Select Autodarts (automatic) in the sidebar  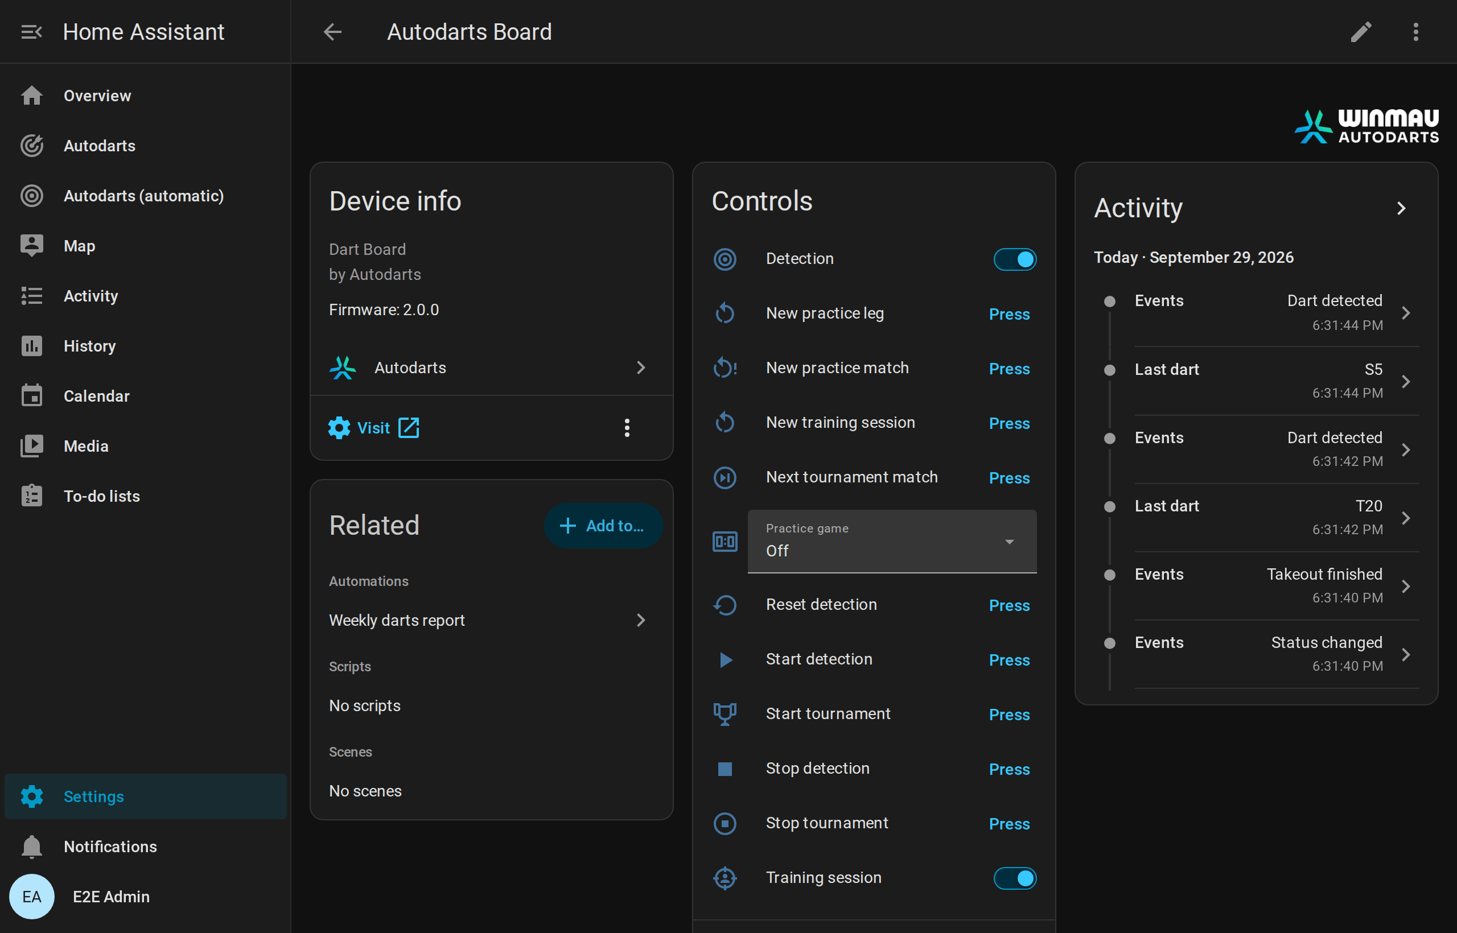(146, 196)
